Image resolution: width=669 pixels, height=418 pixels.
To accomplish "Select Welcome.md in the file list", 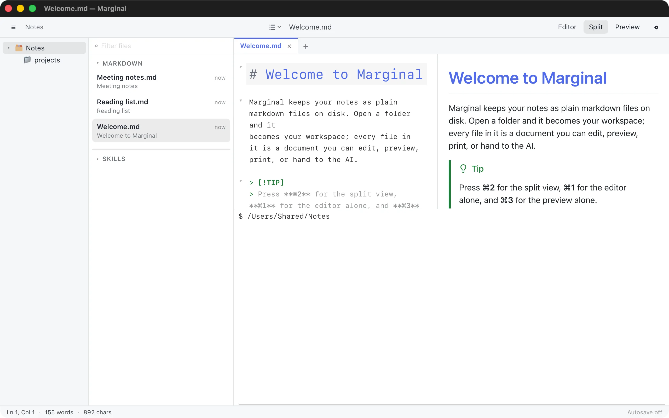I will tap(161, 130).
